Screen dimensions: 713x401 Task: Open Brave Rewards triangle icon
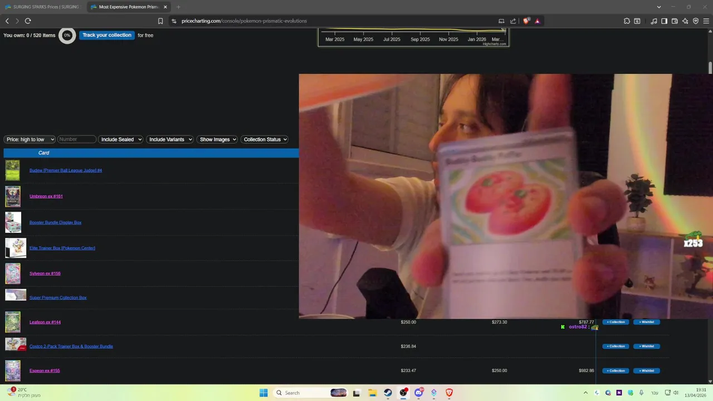(538, 21)
